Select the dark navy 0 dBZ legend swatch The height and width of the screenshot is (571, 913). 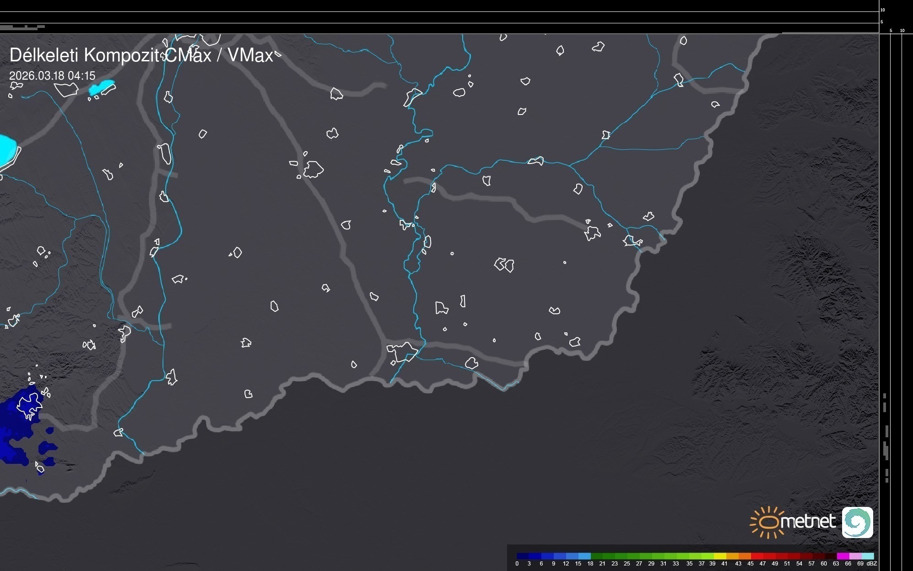[x=523, y=556]
